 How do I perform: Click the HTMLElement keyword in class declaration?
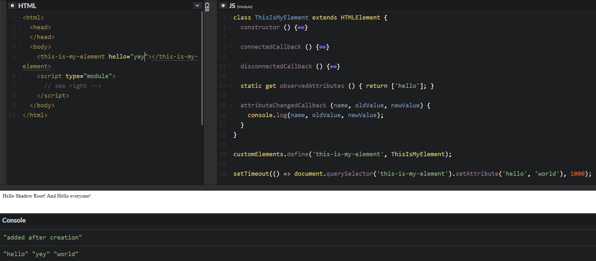360,18
